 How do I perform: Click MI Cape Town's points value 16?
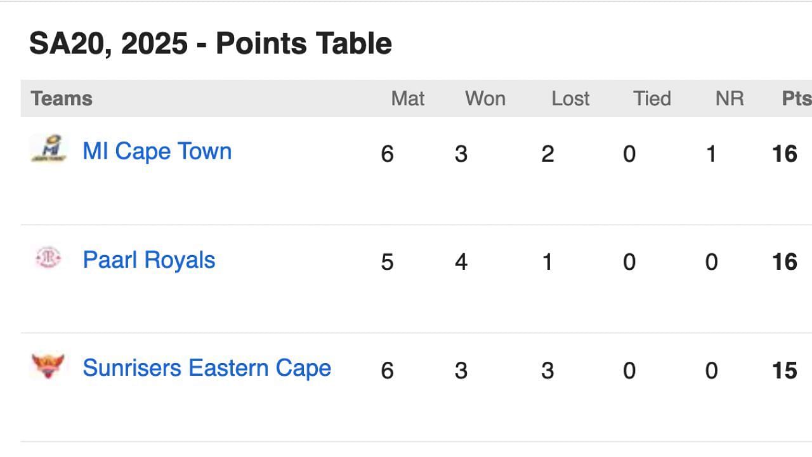pos(785,154)
